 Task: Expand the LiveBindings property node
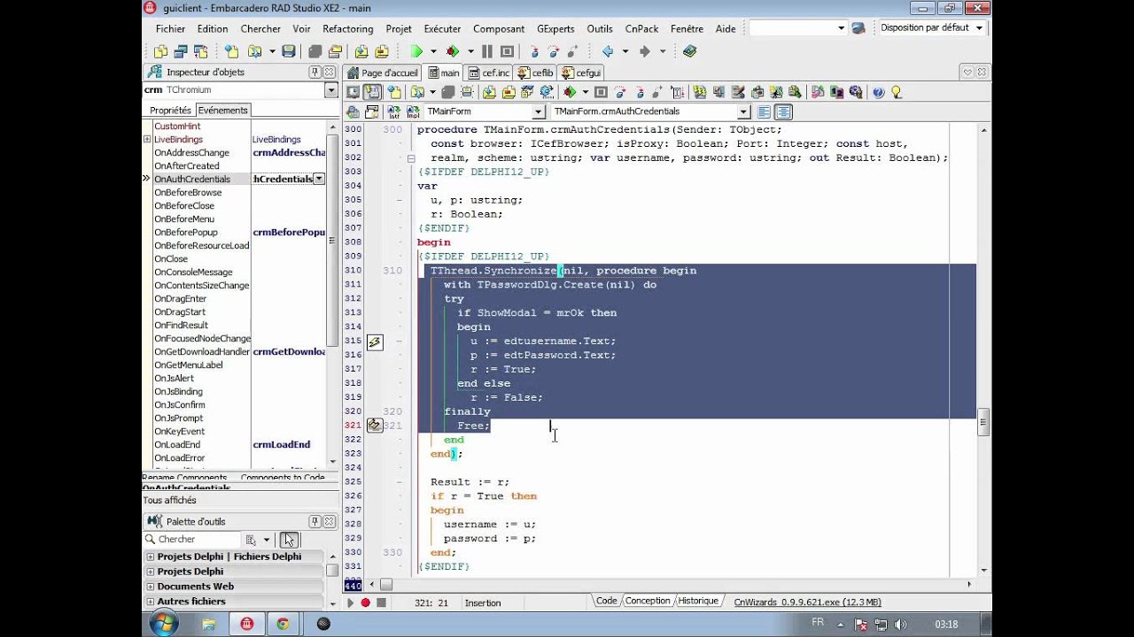tap(147, 139)
